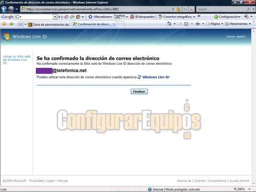Click the Cuenta footer link

(x=200, y=180)
